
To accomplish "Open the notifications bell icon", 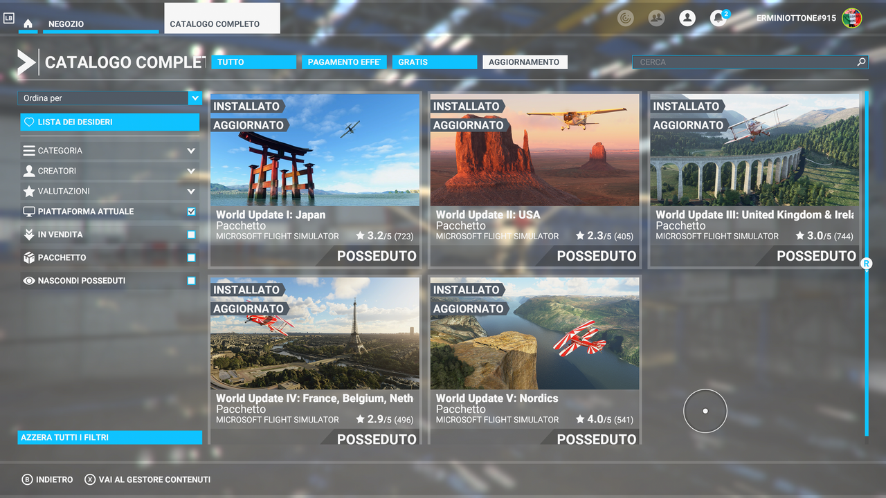I will [718, 18].
